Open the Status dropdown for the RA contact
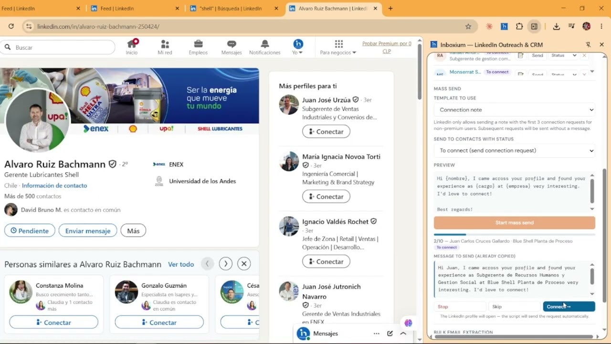611x344 pixels. point(563,55)
